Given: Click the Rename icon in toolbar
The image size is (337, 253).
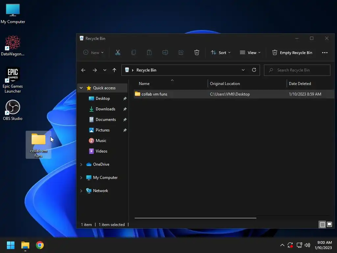Looking at the screenshot, I should 165,52.
